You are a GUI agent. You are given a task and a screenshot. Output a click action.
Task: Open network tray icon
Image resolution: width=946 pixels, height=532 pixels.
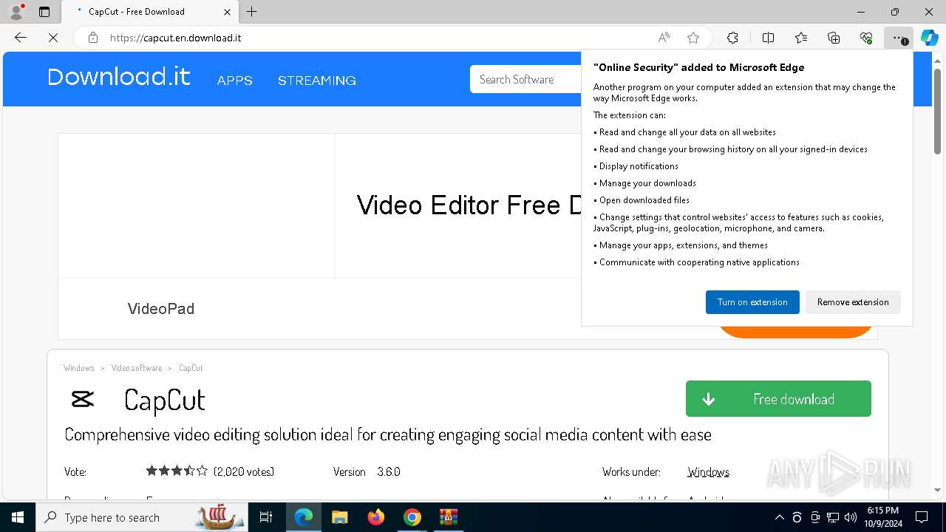(833, 517)
